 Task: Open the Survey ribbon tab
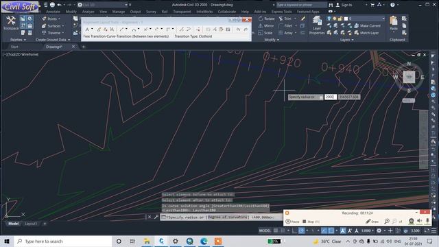click(151, 12)
